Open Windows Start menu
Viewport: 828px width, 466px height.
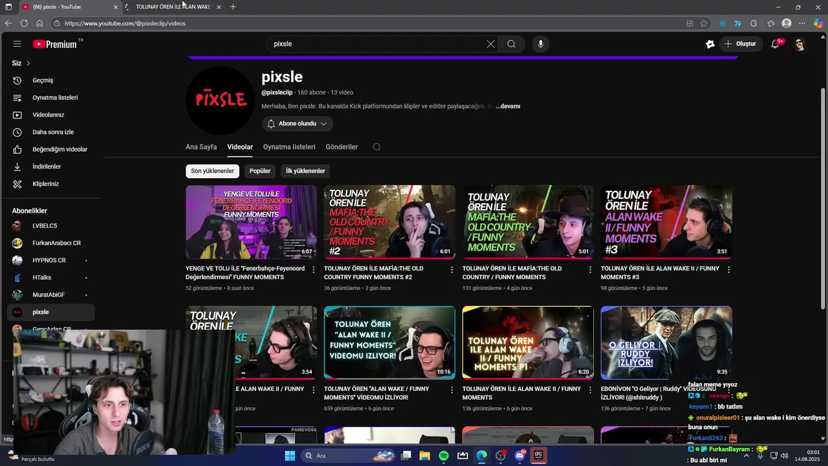290,456
